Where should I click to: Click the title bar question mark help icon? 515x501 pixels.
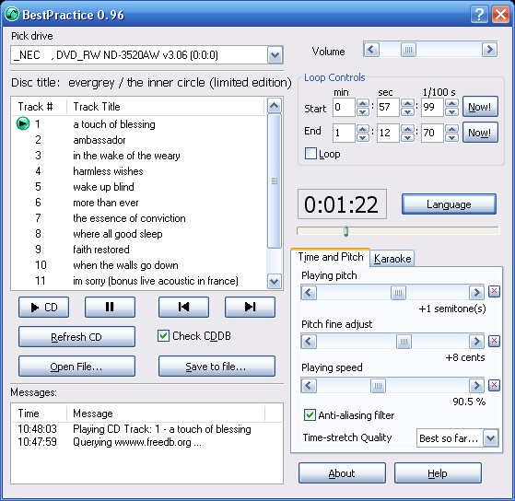[x=479, y=15]
